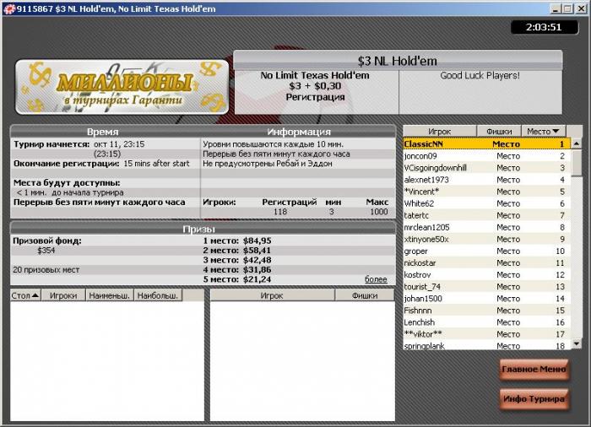The image size is (591, 427).
Task: Select player mrclean1205 in the list
Action: click(486, 227)
